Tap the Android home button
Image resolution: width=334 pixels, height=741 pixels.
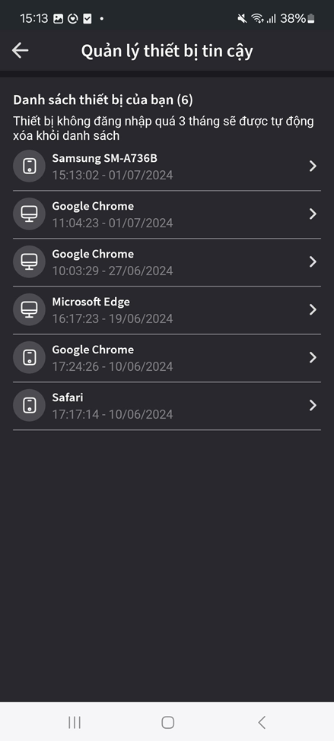click(167, 722)
